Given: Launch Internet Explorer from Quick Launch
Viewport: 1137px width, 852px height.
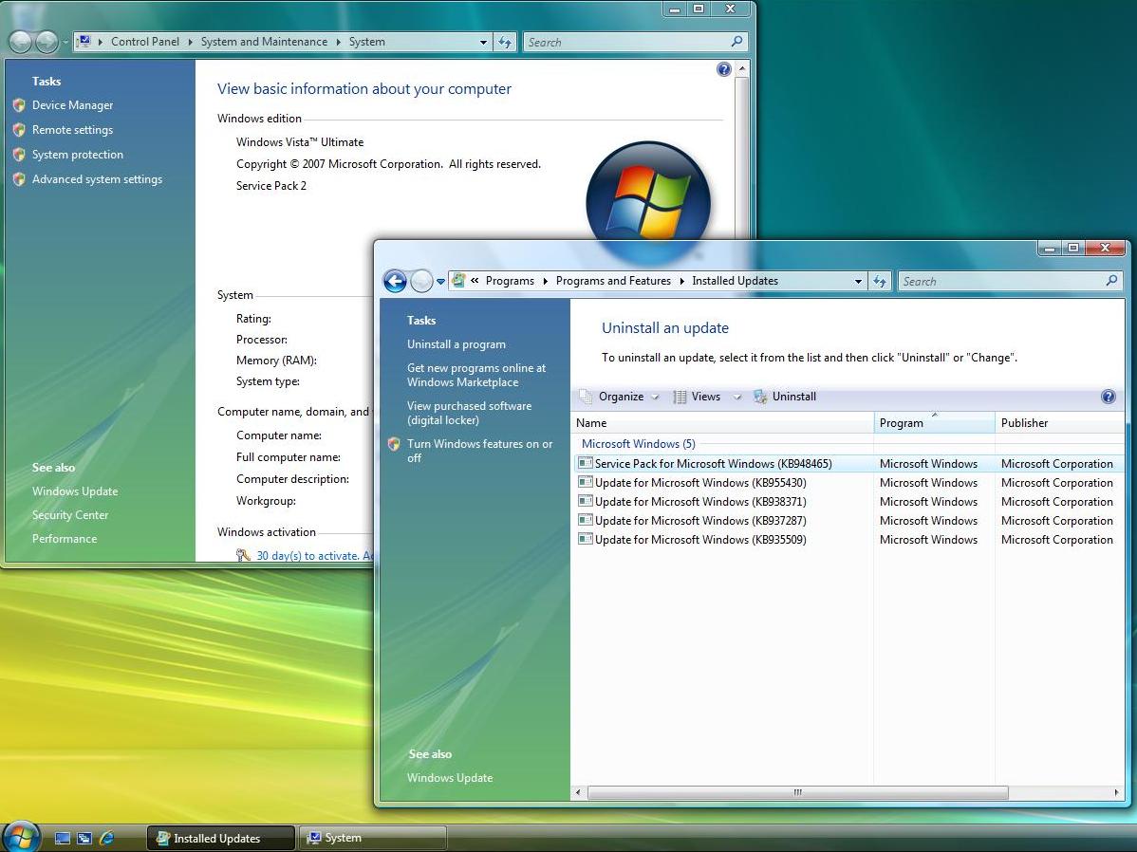Looking at the screenshot, I should 106,837.
